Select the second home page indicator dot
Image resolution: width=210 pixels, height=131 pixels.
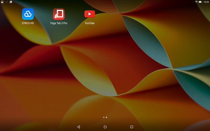pos(106,117)
